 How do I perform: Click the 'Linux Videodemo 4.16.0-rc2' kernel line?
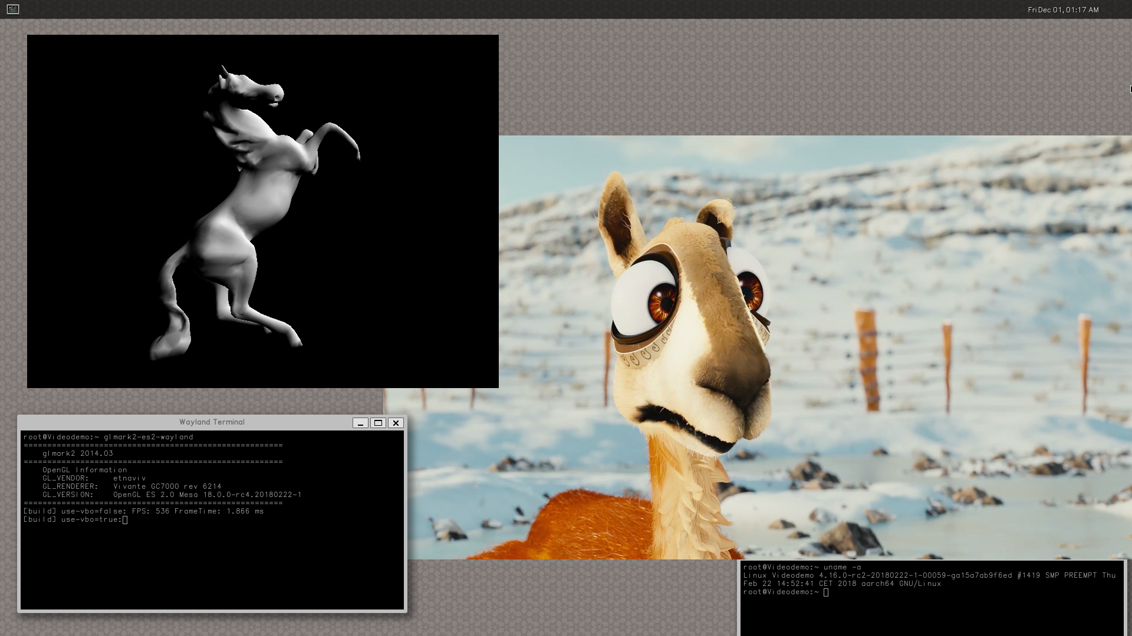coord(930,575)
